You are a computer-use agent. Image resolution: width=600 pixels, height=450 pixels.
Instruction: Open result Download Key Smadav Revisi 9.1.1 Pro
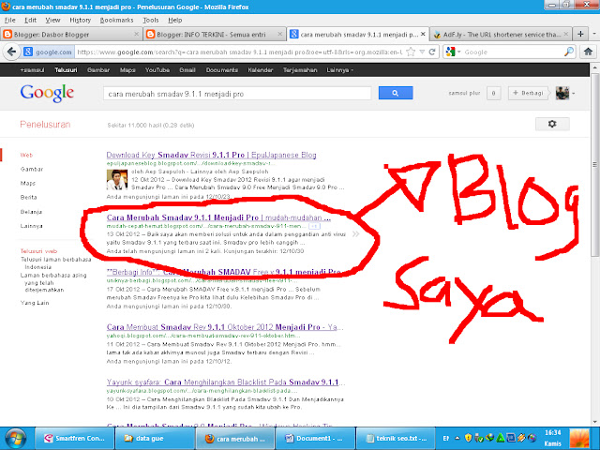pos(211,155)
